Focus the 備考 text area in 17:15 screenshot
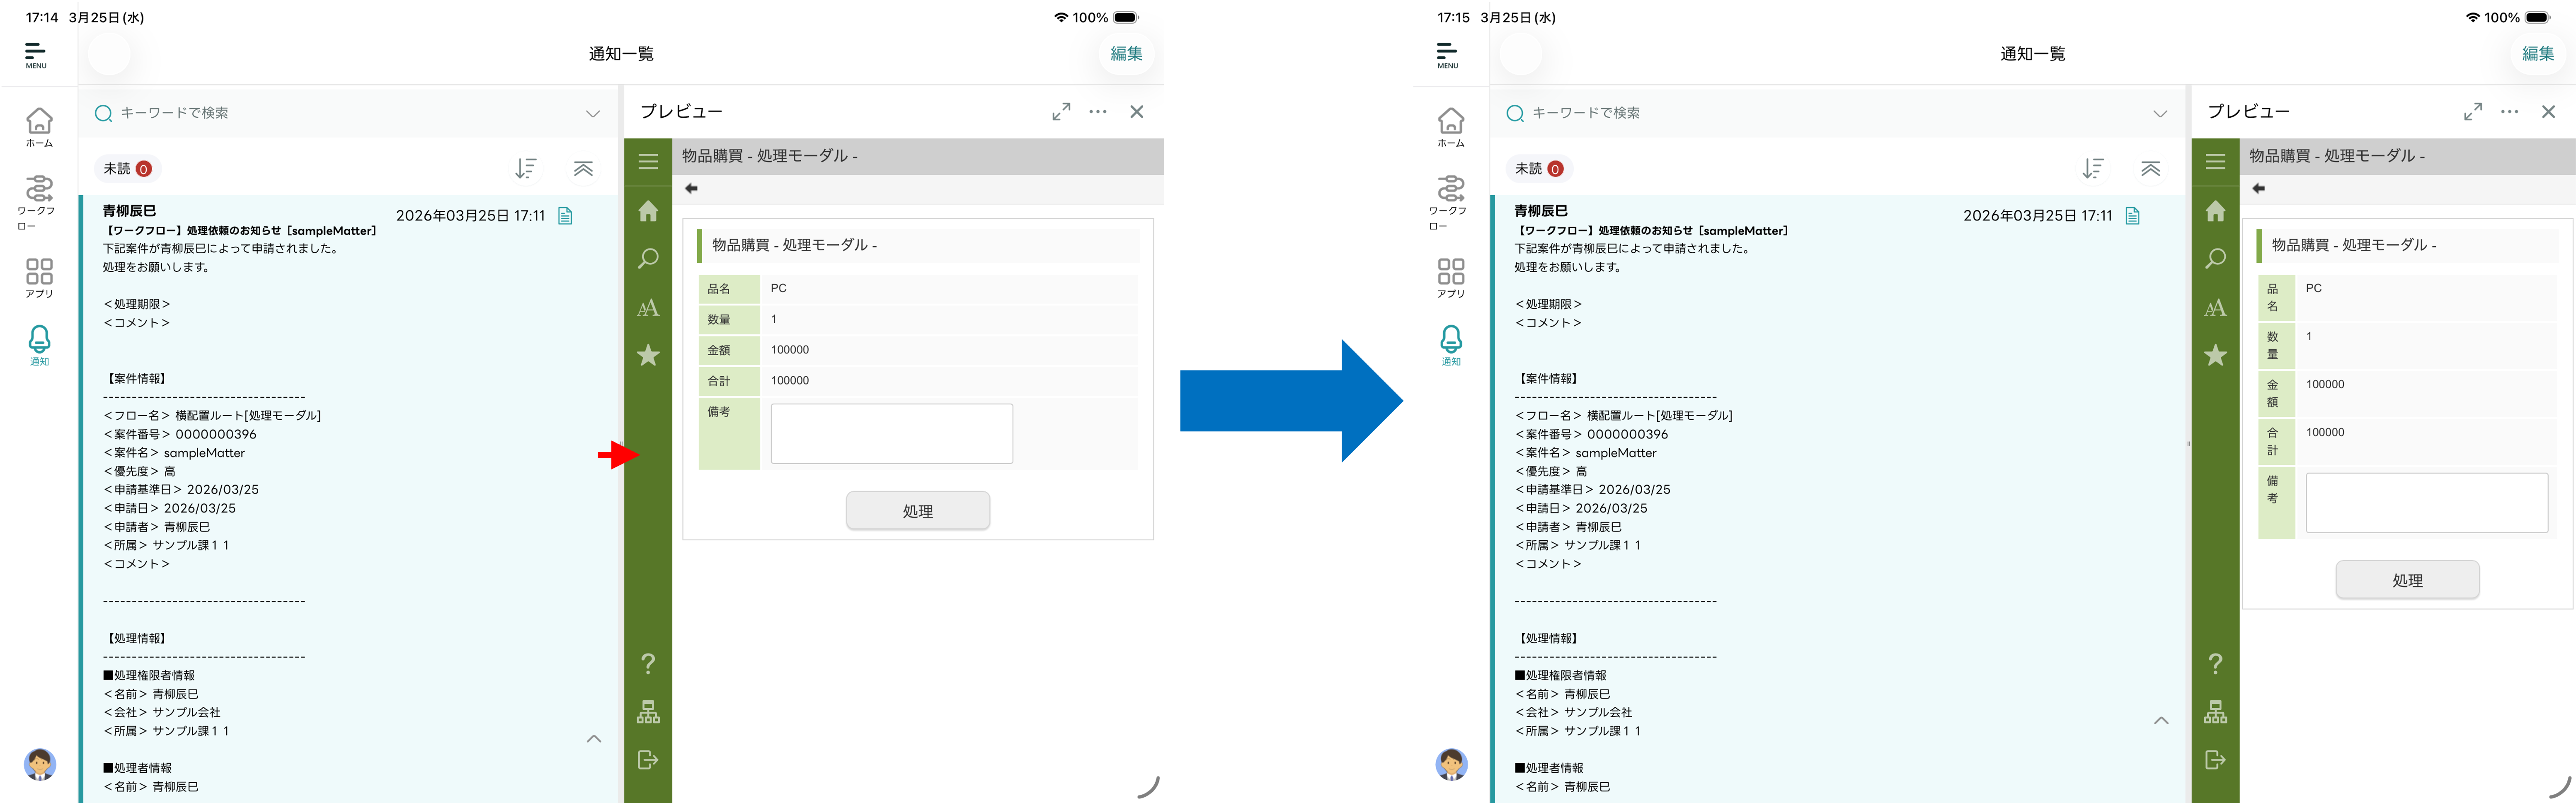Screen dimensions: 2576x803 click(2427, 503)
